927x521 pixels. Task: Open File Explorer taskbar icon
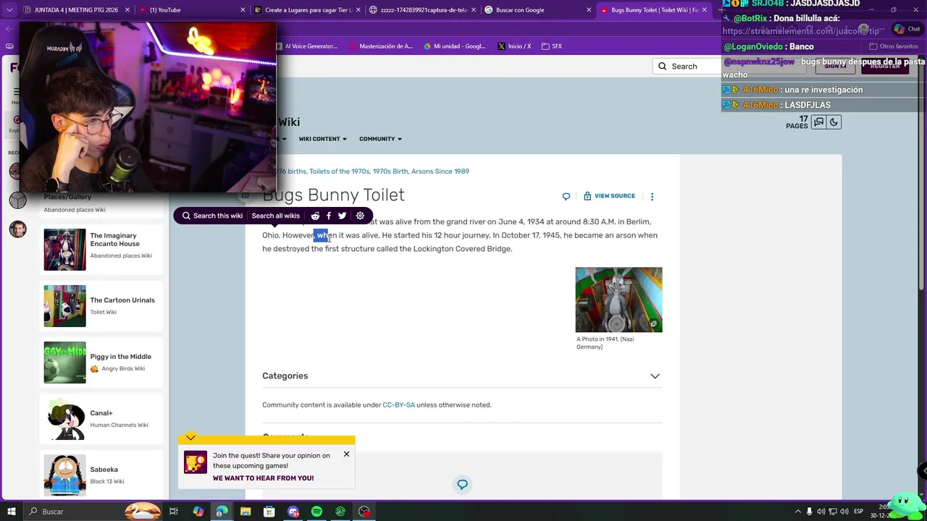point(246,512)
